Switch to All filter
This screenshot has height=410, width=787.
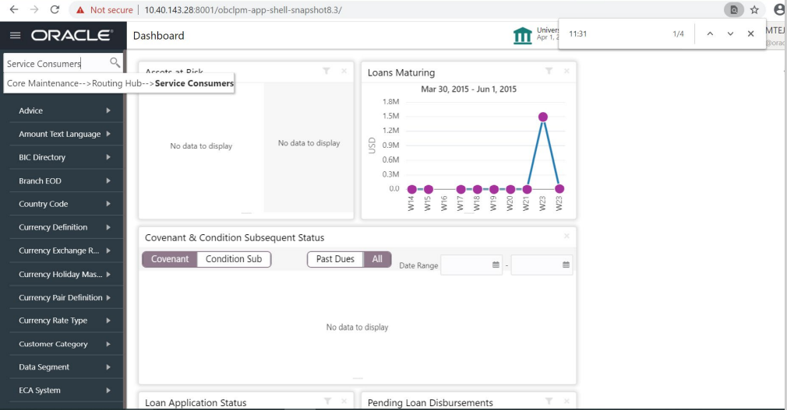(x=377, y=259)
